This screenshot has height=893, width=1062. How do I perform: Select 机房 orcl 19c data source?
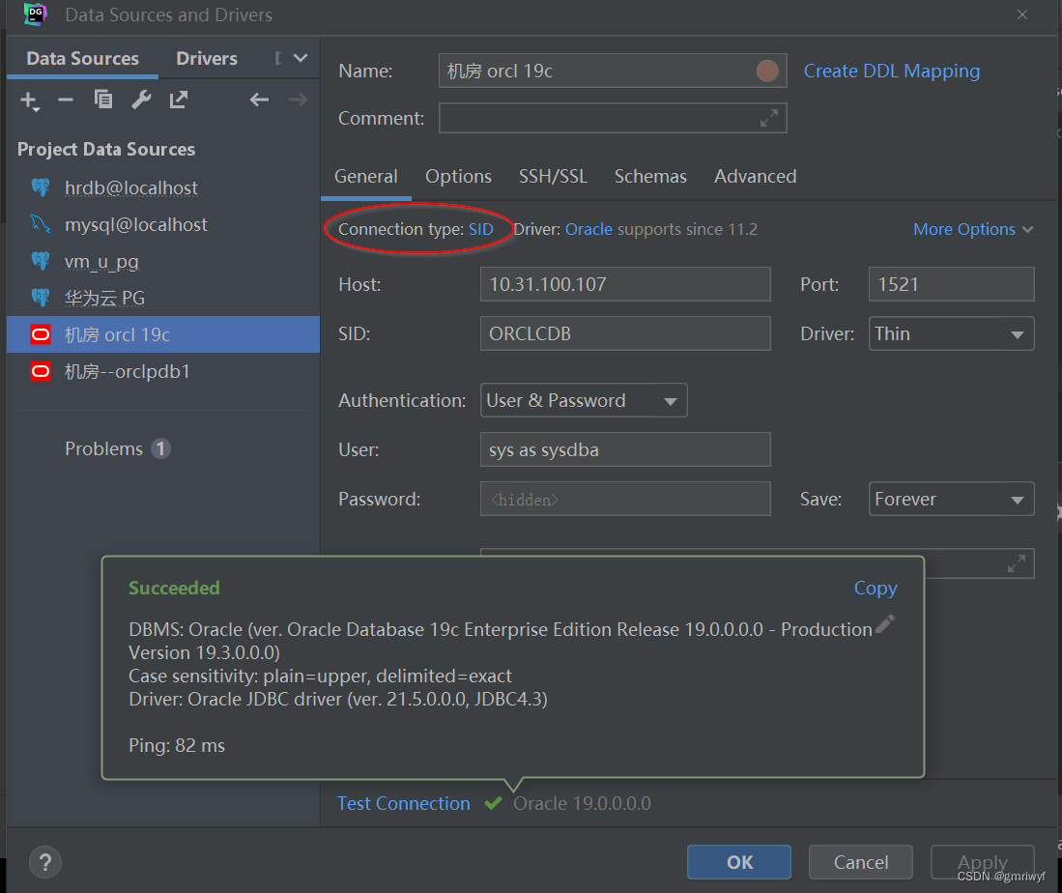coord(163,334)
